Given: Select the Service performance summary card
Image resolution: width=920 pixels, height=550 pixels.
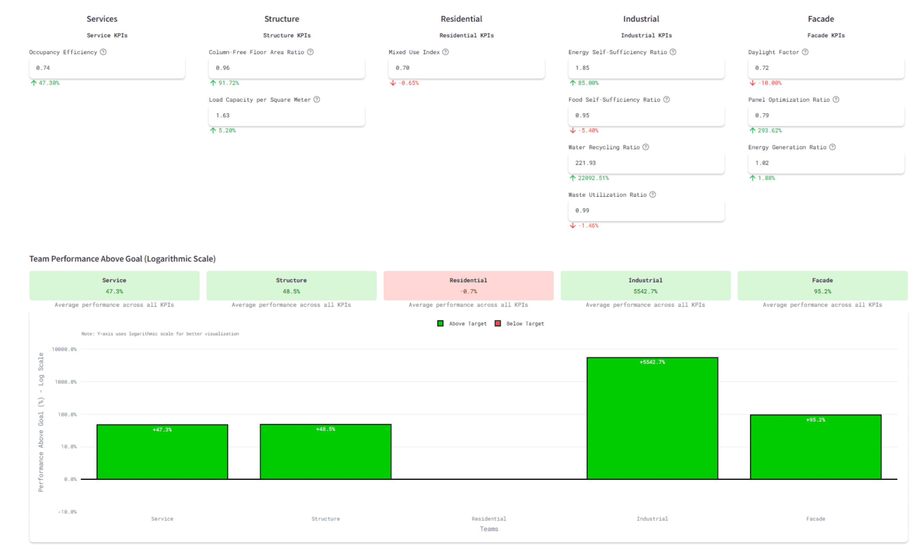Looking at the screenshot, I should click(114, 285).
